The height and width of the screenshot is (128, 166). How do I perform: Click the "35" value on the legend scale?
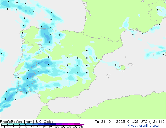pyautogui.click(x=63, y=127)
